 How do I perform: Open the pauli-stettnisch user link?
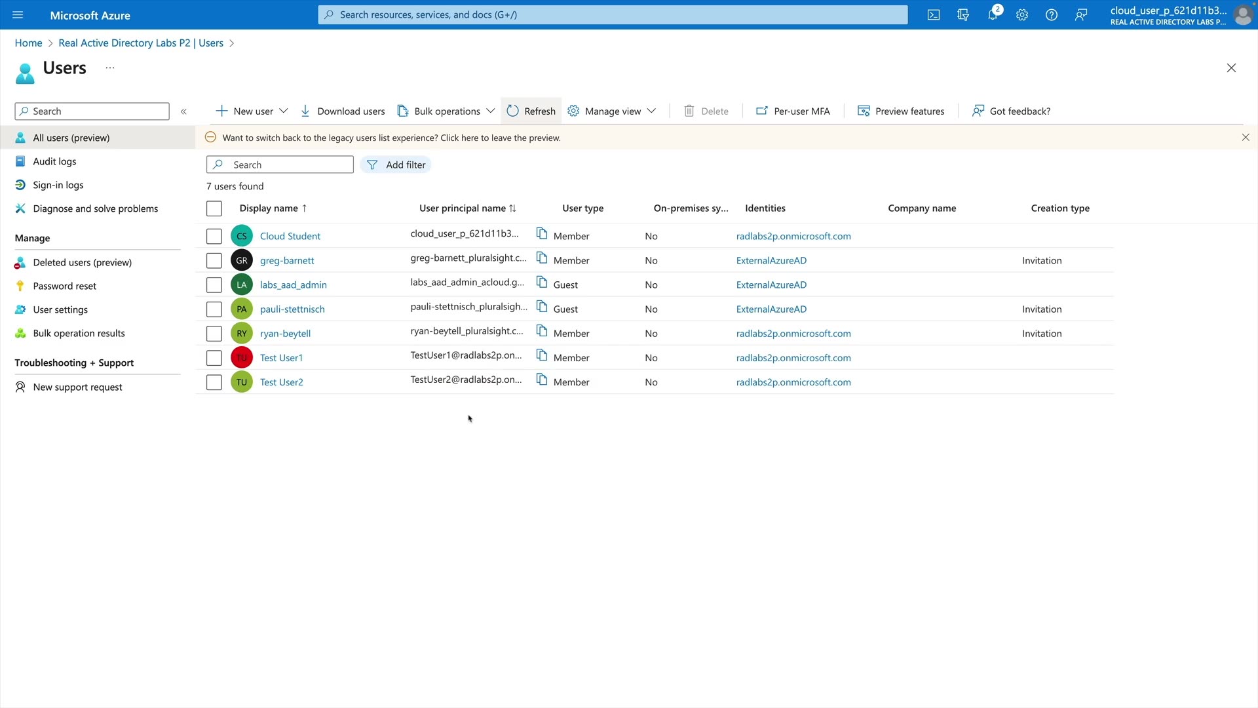click(x=292, y=309)
